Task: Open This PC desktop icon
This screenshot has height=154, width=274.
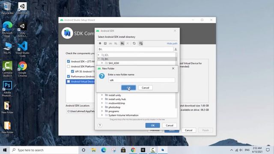Action: pyautogui.click(x=7, y=48)
